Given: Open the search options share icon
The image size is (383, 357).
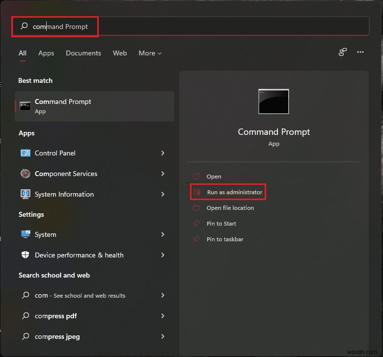Looking at the screenshot, I should [x=343, y=52].
